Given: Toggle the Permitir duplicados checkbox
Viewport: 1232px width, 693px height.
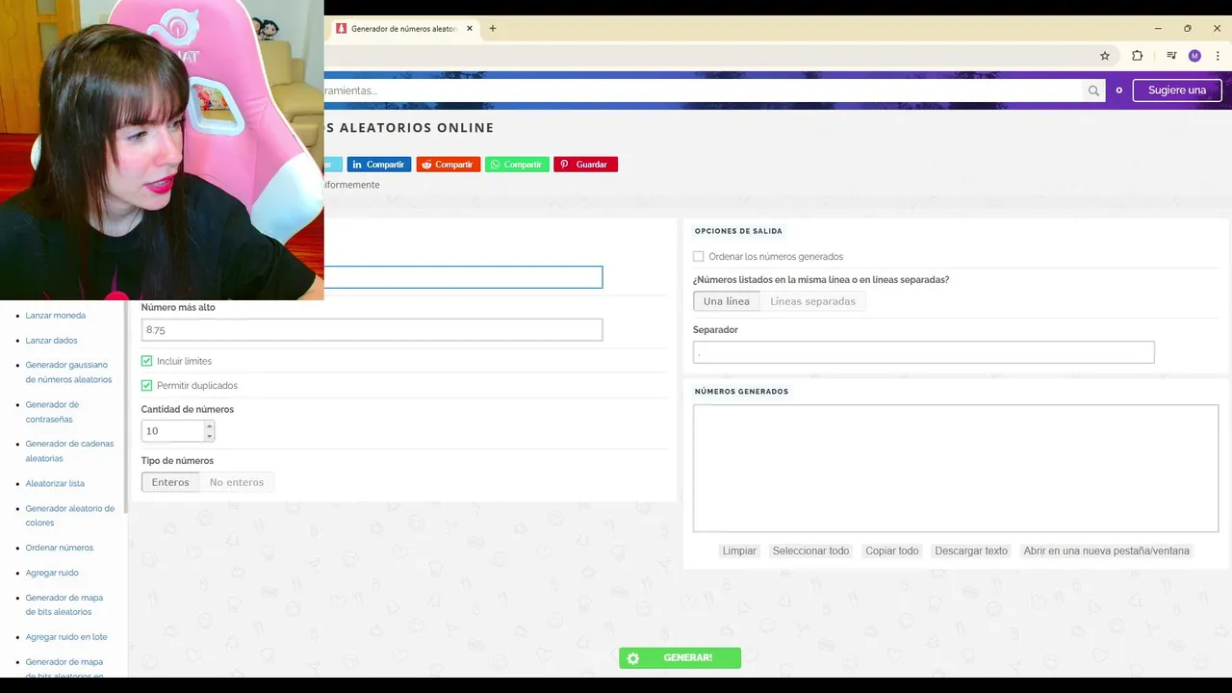Looking at the screenshot, I should click(146, 385).
